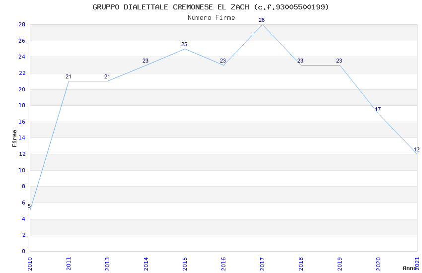The height and width of the screenshot is (273, 422).
Task: Click the 'Firme' y-axis label
Action: [14, 138]
